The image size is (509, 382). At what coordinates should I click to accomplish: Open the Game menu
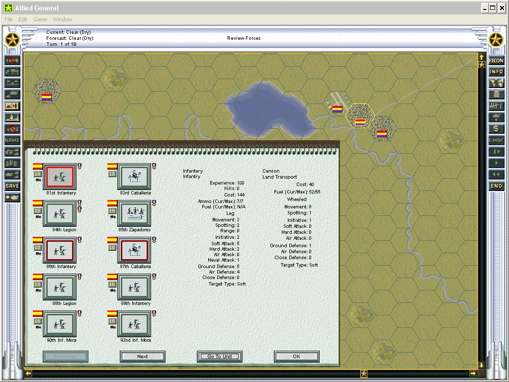[40, 19]
